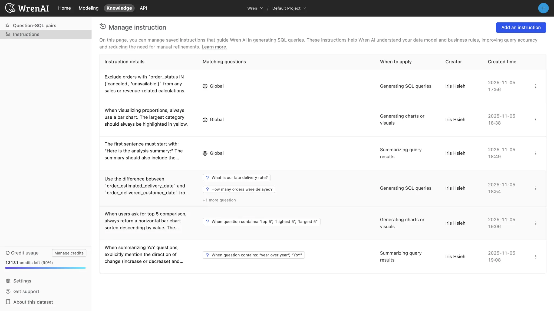Open three-dot menu for YoY summary instruction

535,257
